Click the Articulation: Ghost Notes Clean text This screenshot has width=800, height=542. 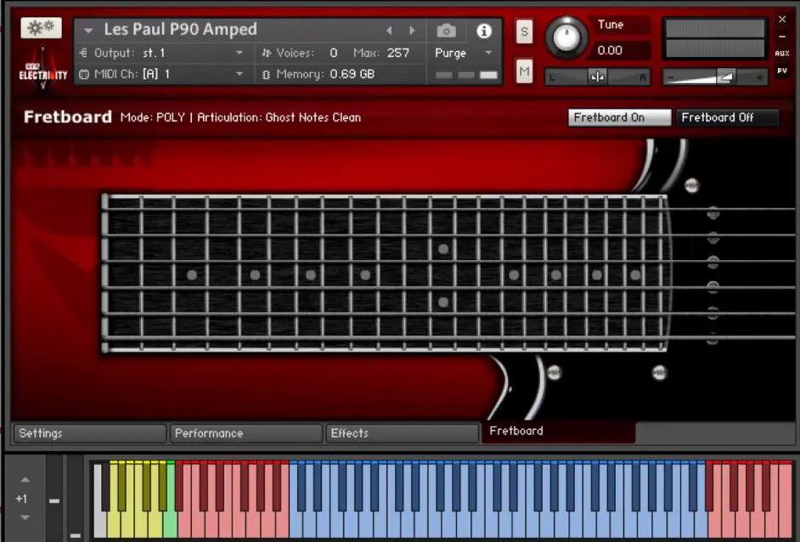point(279,117)
